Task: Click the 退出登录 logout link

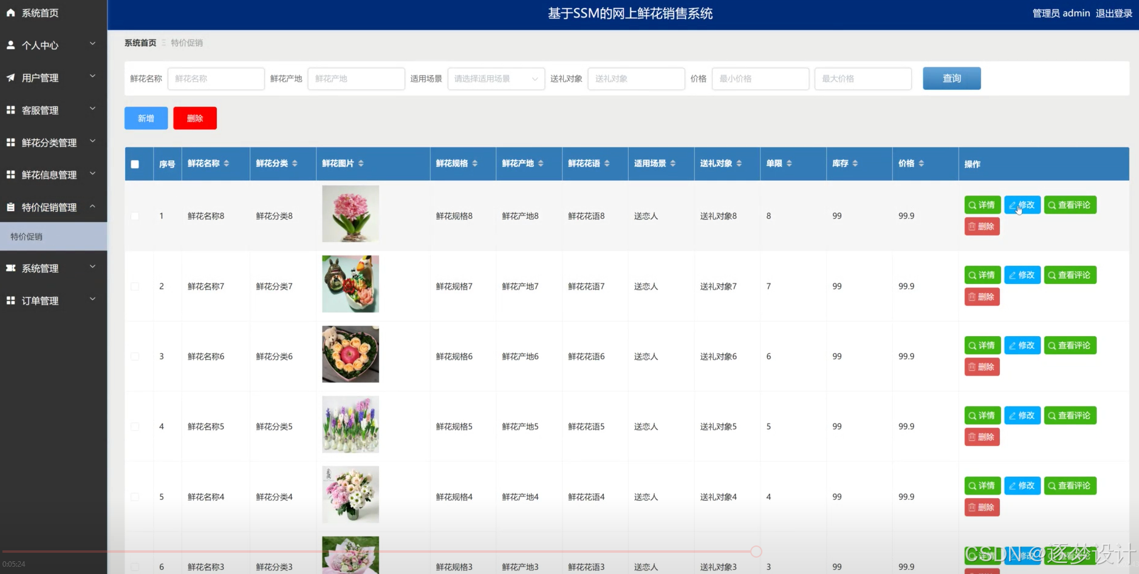Action: 1114,13
